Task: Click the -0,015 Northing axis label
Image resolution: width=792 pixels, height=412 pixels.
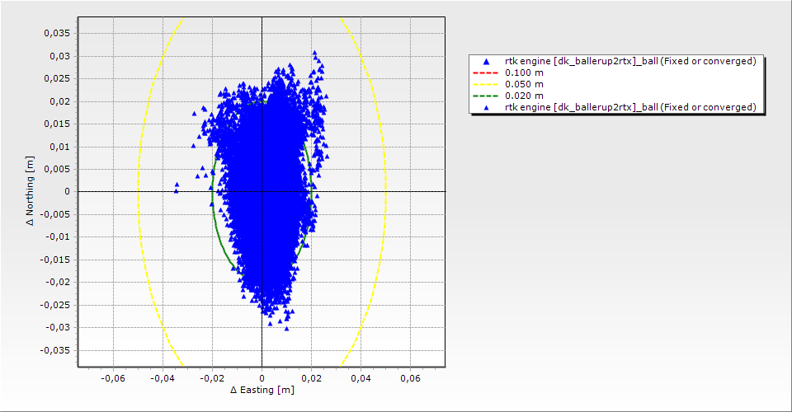Action: [55, 260]
